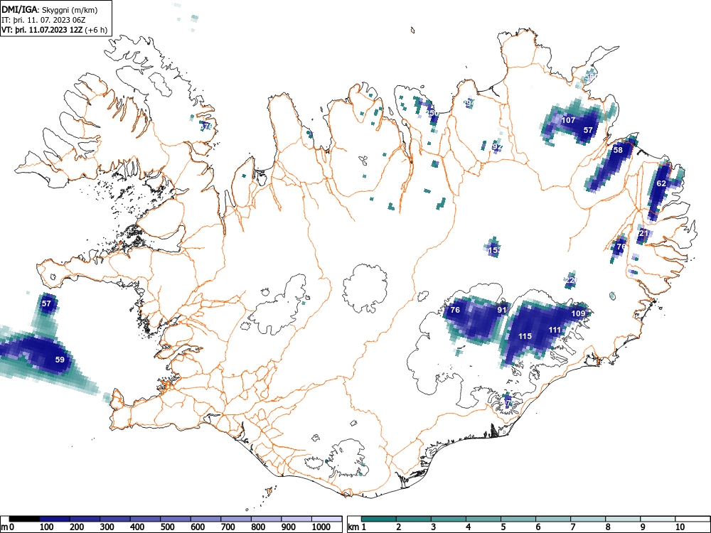
Task: Click the '58' visibility value
Action: click(x=618, y=150)
